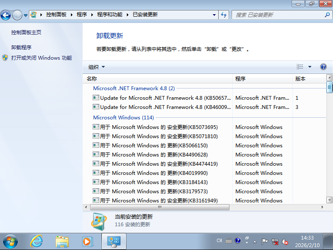Open the view options dropdown arrow
333x250 pixels.
point(310,67)
